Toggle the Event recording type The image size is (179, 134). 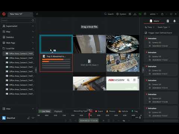99,111
